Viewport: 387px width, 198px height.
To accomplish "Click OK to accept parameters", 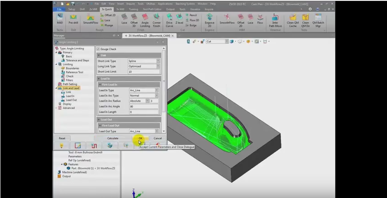I will click(140, 138).
